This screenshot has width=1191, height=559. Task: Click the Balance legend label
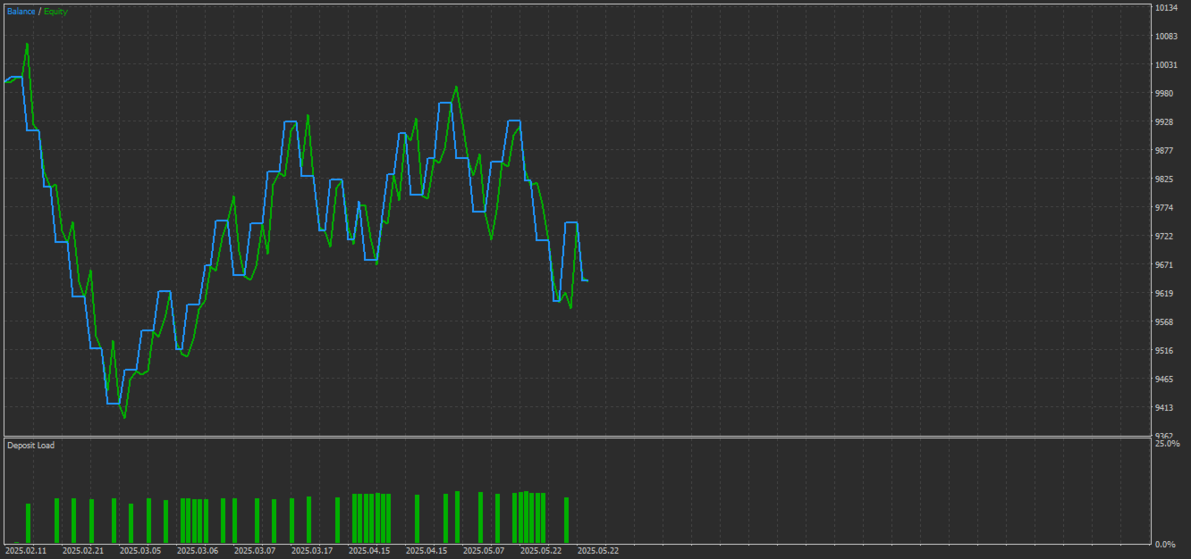point(21,12)
